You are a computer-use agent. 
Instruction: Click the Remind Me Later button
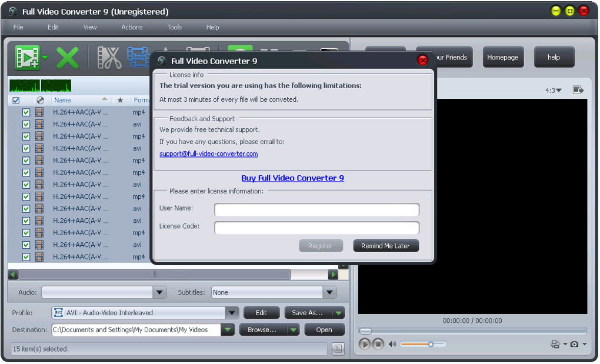[386, 246]
